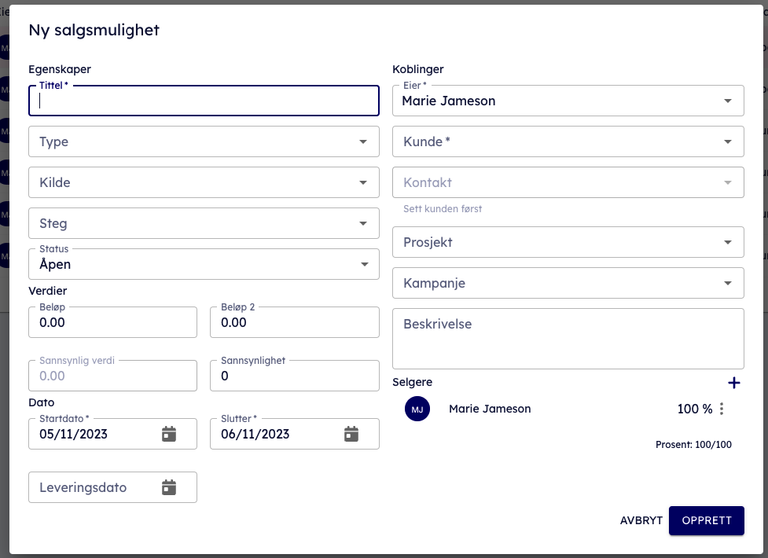Open the Startdato calendar picker
This screenshot has height=558, width=768.
pos(169,434)
